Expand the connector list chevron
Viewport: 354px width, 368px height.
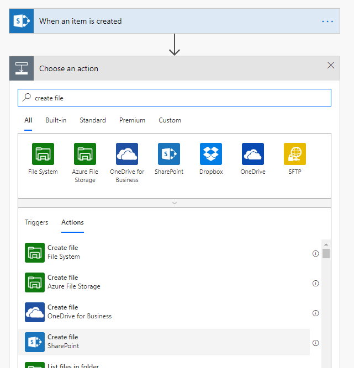[175, 203]
